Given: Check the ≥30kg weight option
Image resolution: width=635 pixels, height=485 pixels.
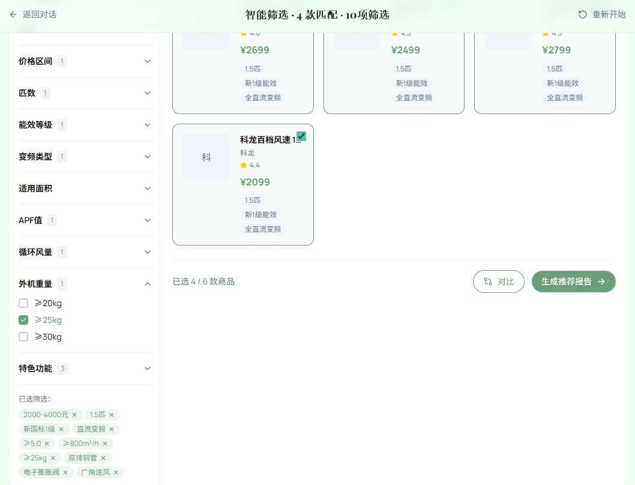Looking at the screenshot, I should pyautogui.click(x=23, y=337).
